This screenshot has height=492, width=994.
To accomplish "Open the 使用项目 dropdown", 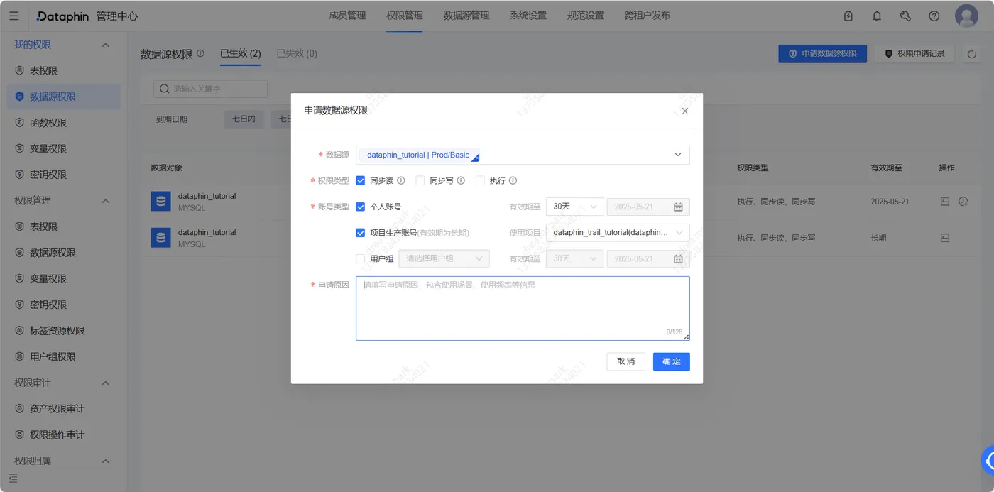I will point(618,232).
